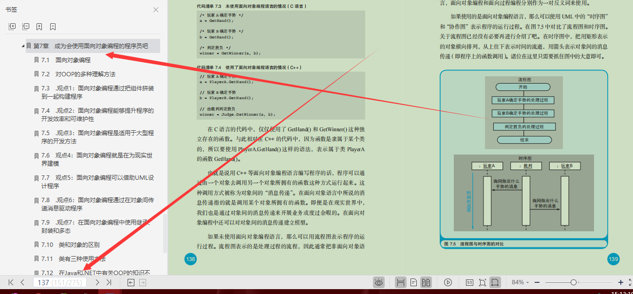Add a new bookmark for current page

[39, 26]
